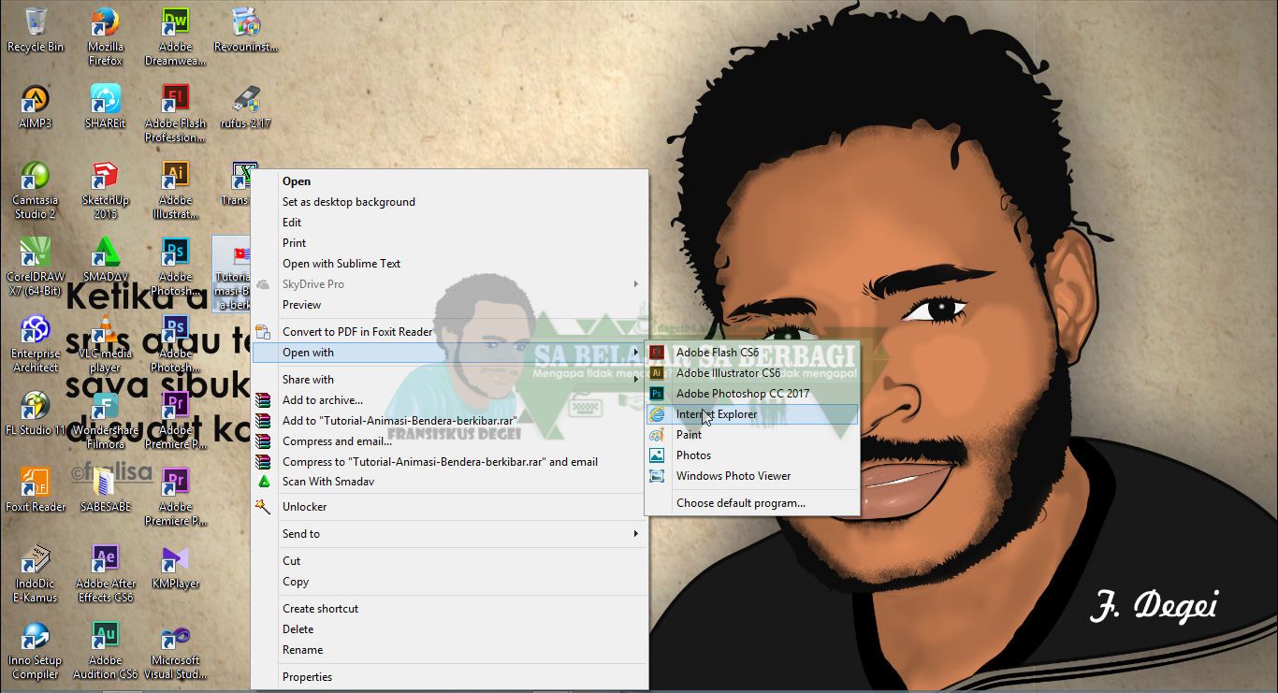The image size is (1278, 693).
Task: Launch Mozilla Firefox from the desktop
Action: coord(106,36)
